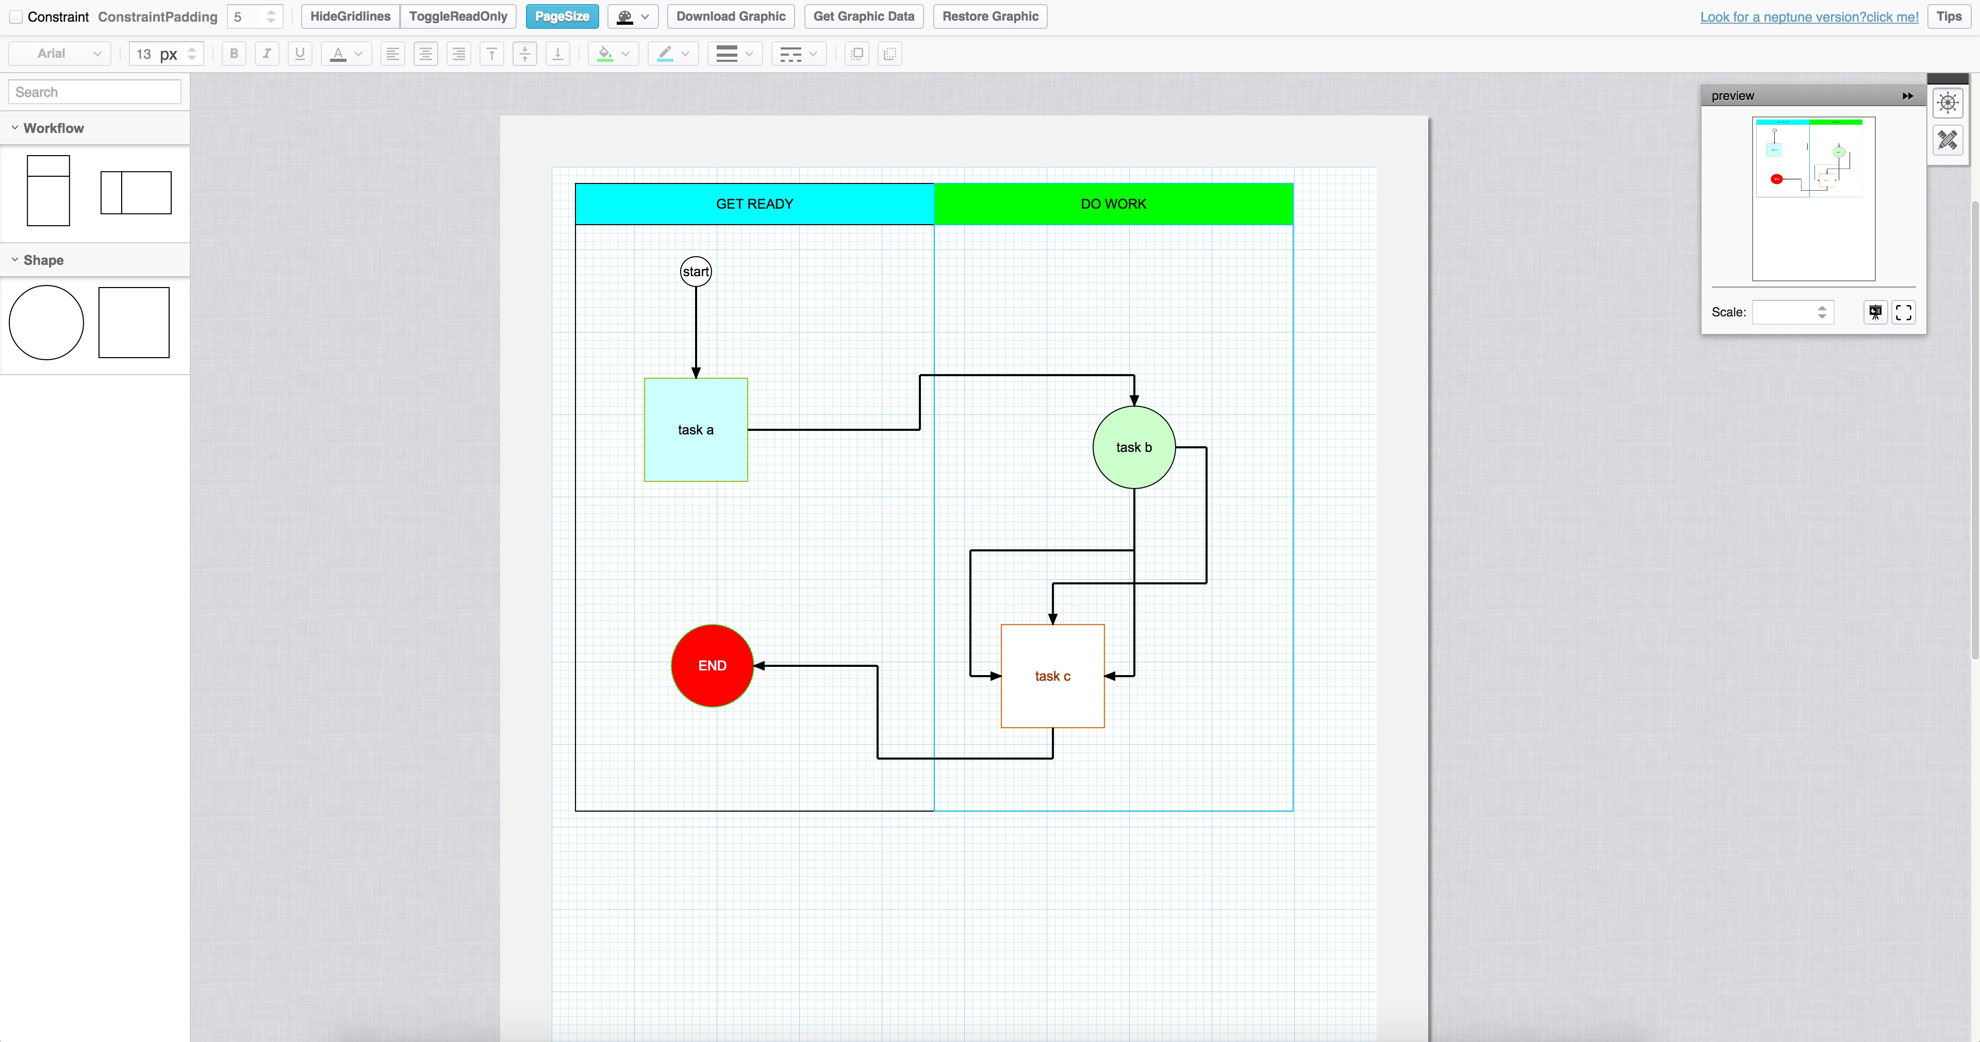This screenshot has height=1042, width=1980.
Task: Toggle italic text formatting
Action: 267,54
